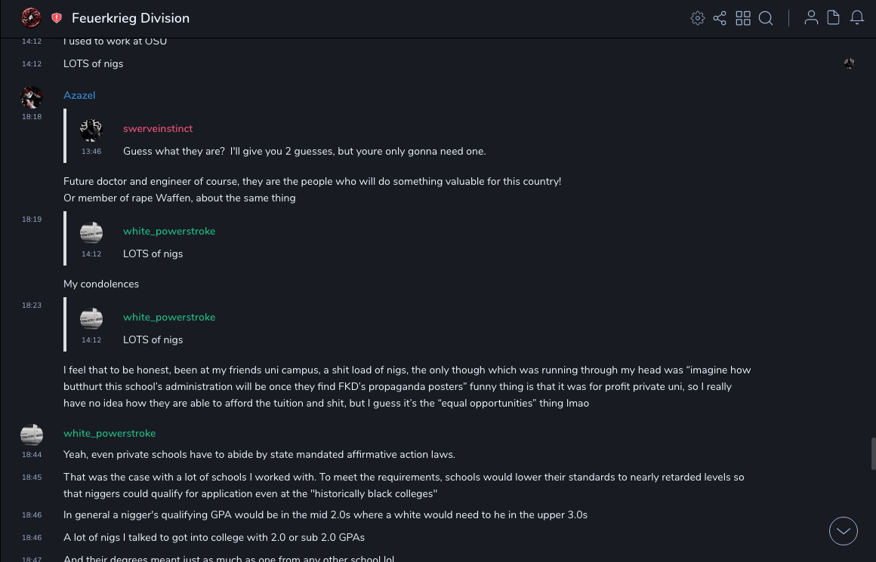Open the grid view icon
This screenshot has height=562, width=876.
pyautogui.click(x=743, y=18)
